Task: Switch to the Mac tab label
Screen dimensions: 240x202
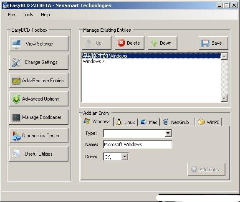Action: 153,122
